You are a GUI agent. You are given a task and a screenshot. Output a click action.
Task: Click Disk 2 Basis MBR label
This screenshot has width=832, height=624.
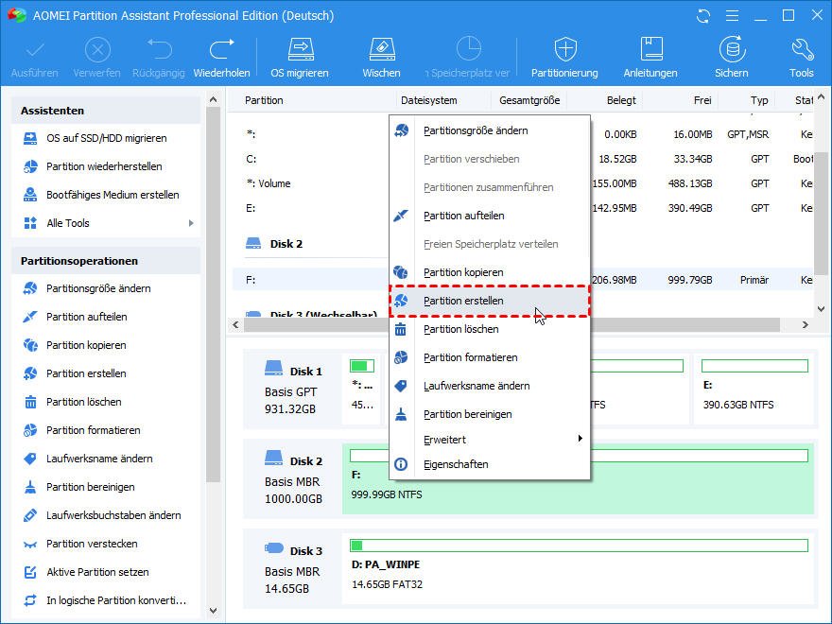pyautogui.click(x=293, y=478)
